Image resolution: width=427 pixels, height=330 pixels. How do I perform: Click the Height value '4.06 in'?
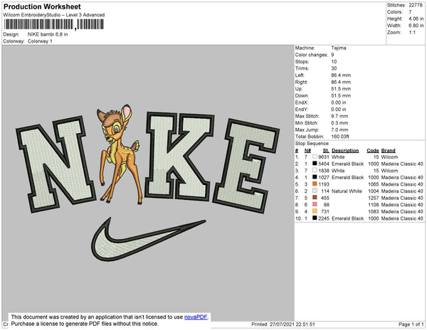pyautogui.click(x=416, y=18)
